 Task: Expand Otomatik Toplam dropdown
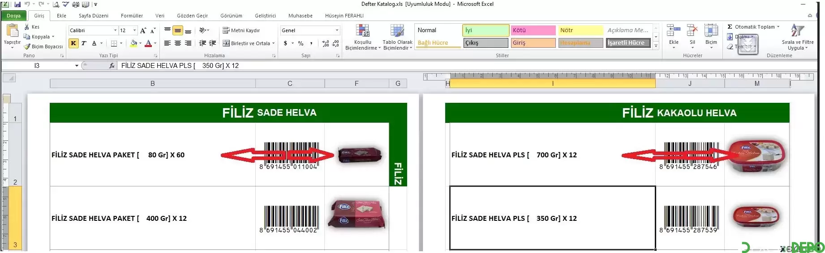pyautogui.click(x=778, y=27)
